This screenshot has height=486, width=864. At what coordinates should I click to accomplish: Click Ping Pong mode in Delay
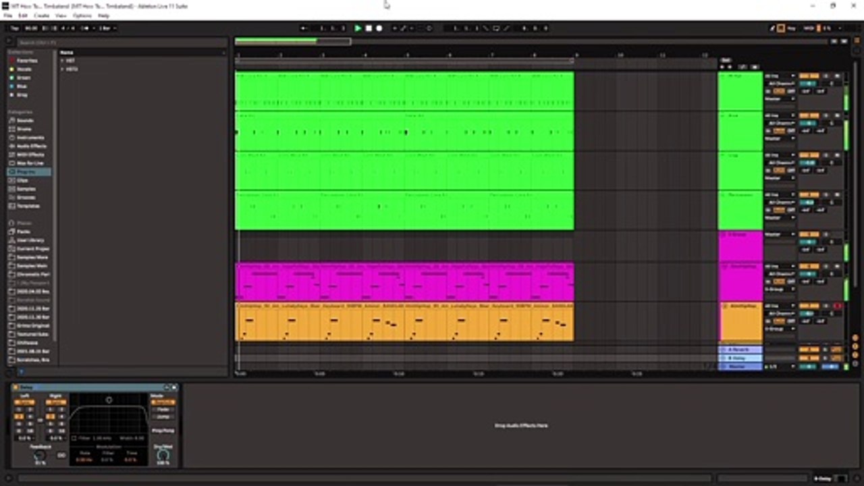pos(163,431)
